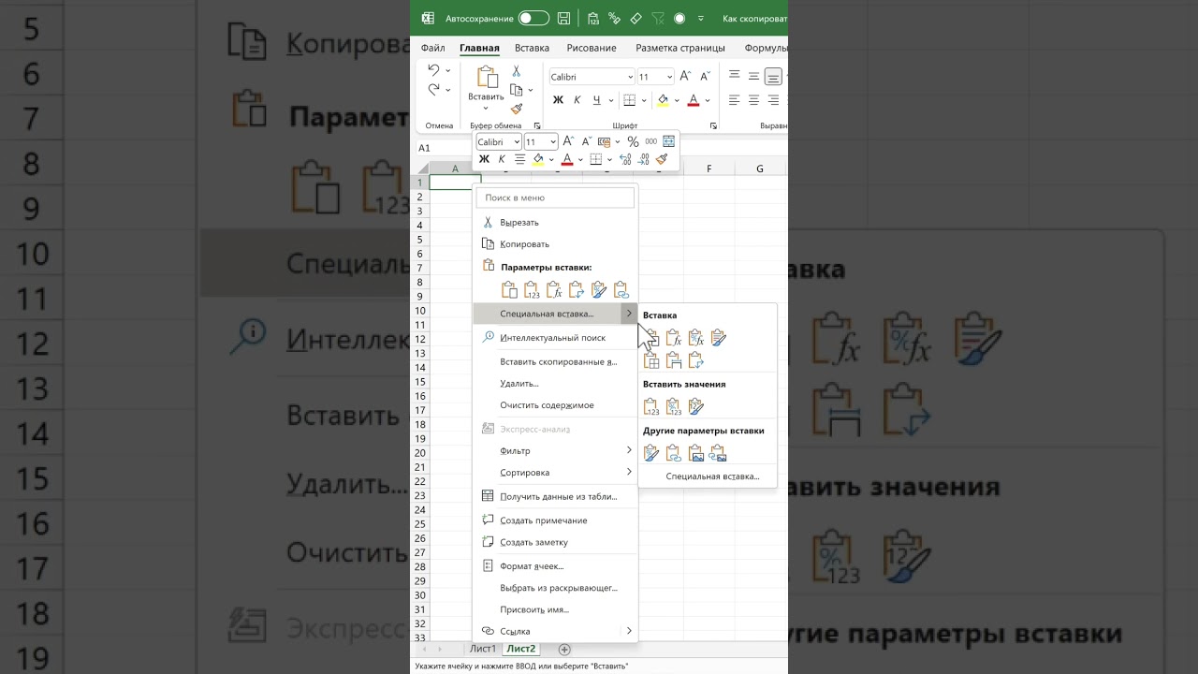Open Фильтр submenu in the context menu
The image size is (1198, 674).
pos(556,451)
